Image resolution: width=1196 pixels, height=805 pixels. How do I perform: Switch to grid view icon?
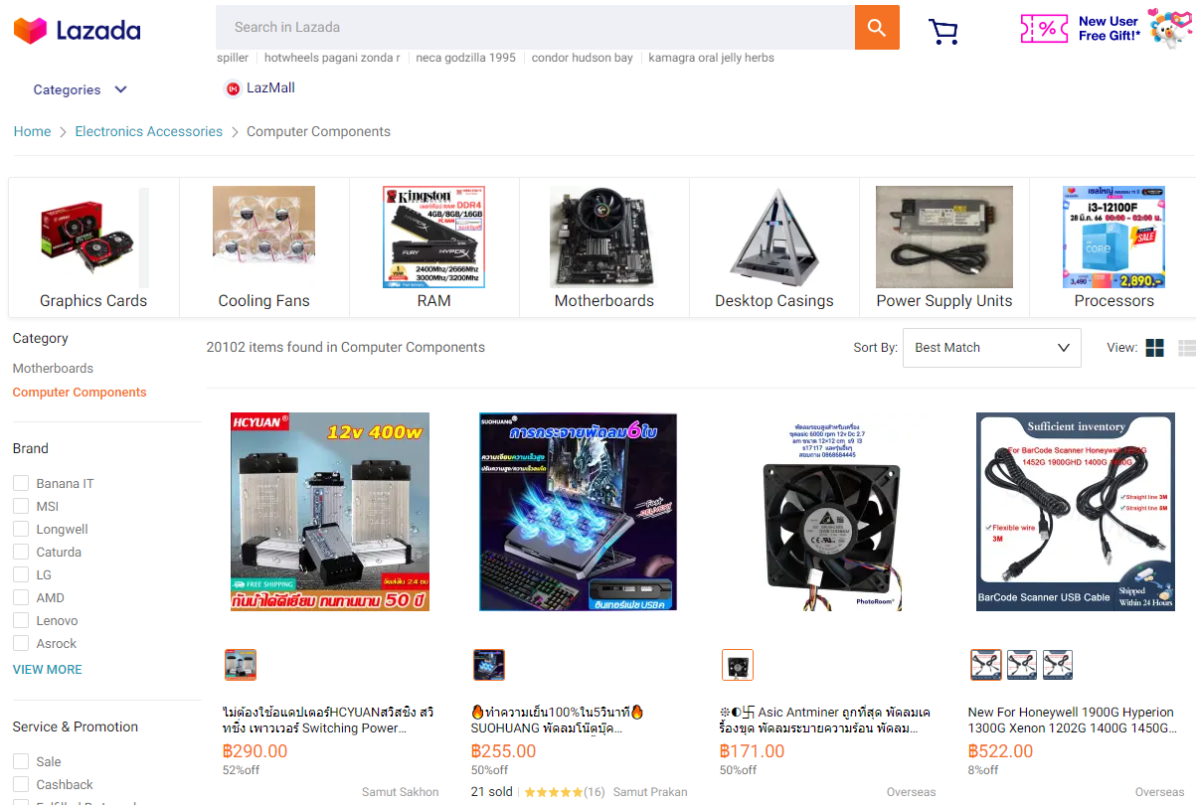(1154, 348)
